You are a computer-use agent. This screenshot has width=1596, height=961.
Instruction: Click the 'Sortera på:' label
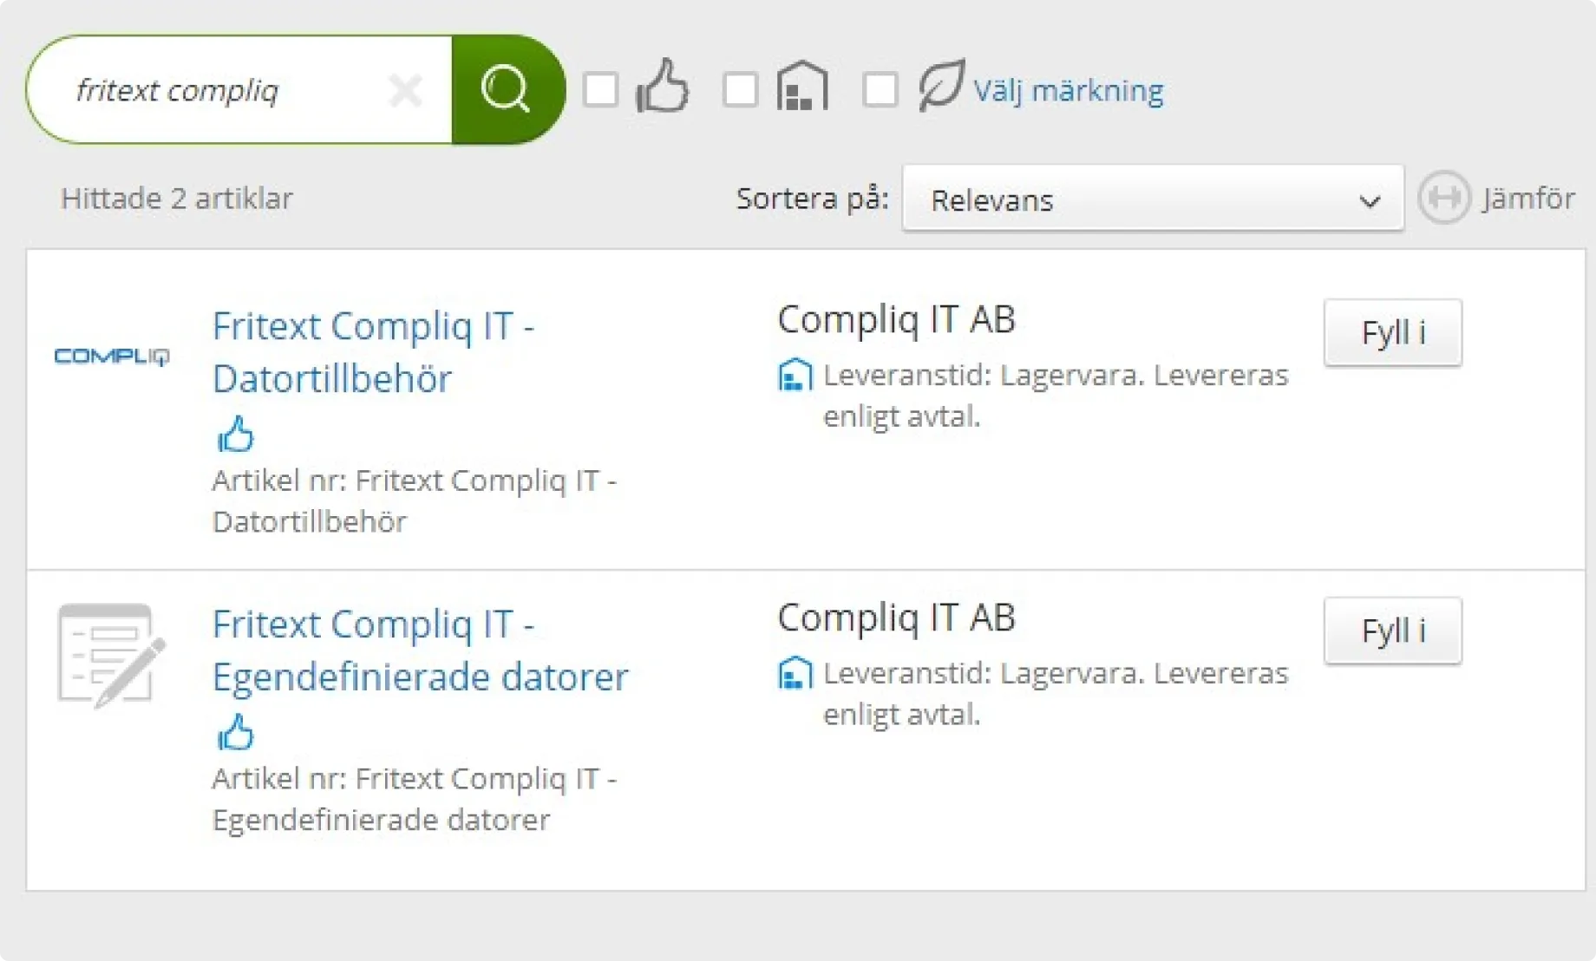coord(813,199)
